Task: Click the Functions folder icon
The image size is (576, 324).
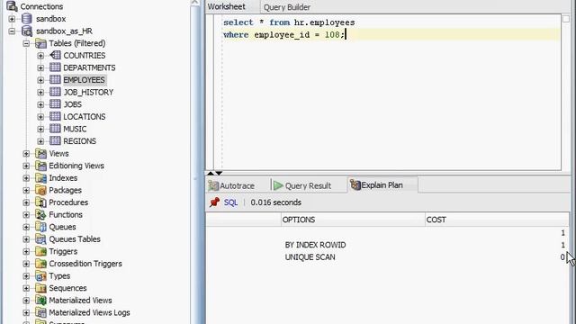Action: [40, 214]
